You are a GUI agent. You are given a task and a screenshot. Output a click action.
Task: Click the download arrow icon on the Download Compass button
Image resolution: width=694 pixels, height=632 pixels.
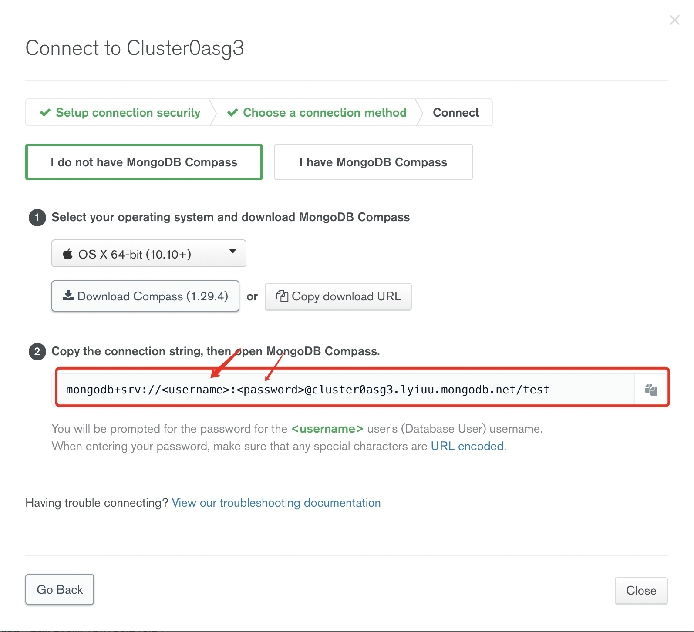point(68,296)
